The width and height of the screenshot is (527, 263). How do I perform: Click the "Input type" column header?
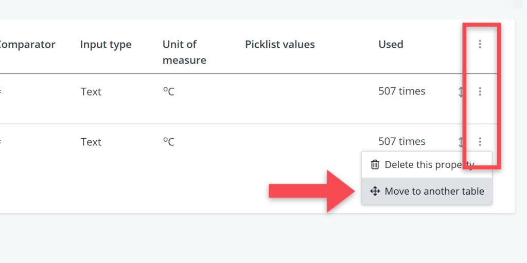106,45
